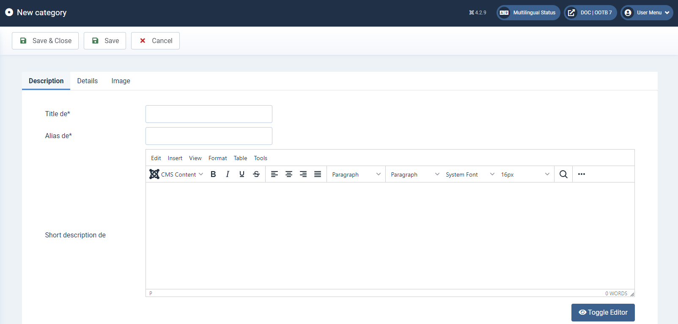
Task: Click the Title de* label
Action: (58, 114)
